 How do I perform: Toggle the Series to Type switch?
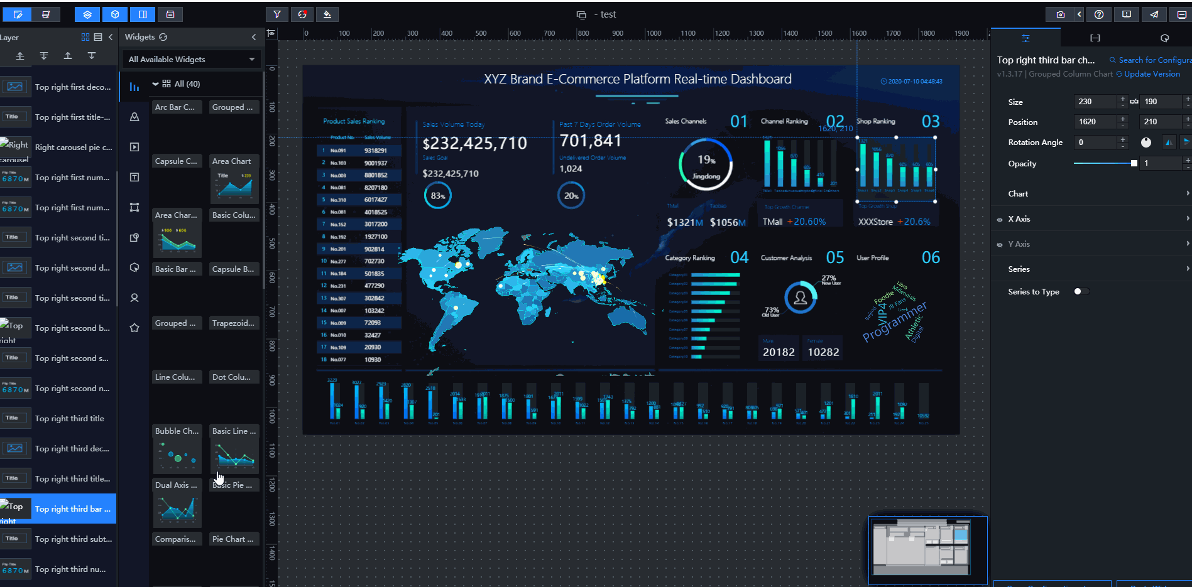point(1081,291)
